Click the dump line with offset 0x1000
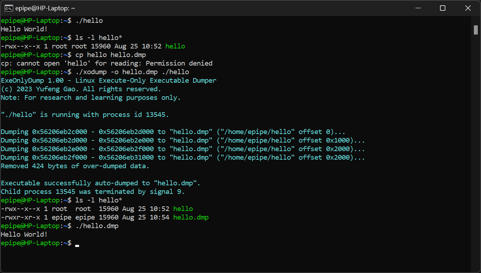This screenshot has width=481, height=273. (x=182, y=140)
